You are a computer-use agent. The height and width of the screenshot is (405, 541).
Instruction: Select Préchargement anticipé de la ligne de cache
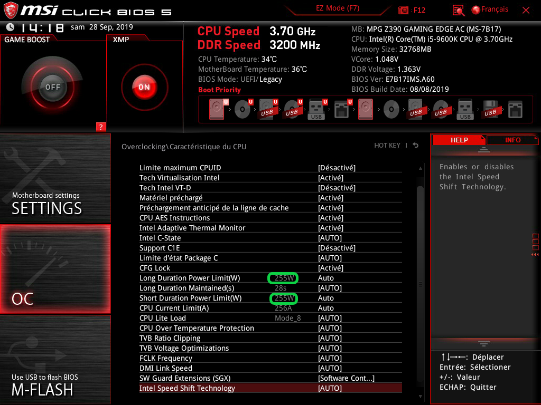(x=270, y=208)
